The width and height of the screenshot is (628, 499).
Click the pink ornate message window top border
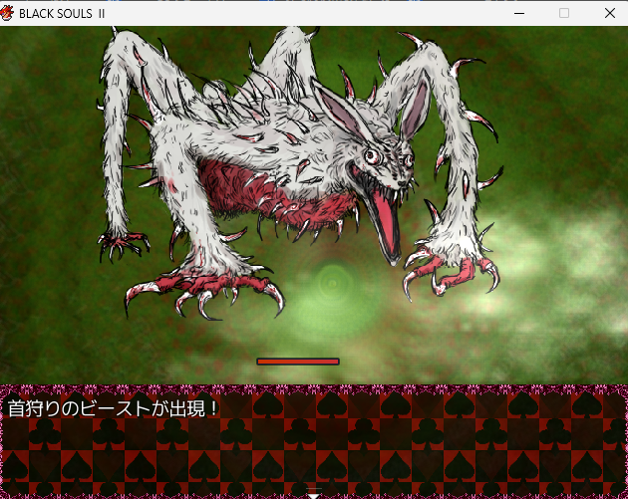point(313,388)
